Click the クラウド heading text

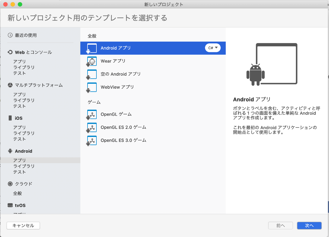24,184
